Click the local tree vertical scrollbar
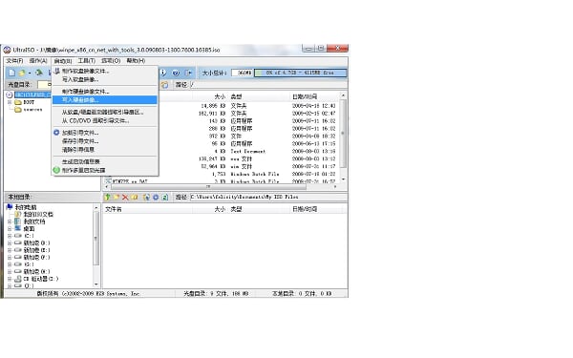 (x=96, y=245)
